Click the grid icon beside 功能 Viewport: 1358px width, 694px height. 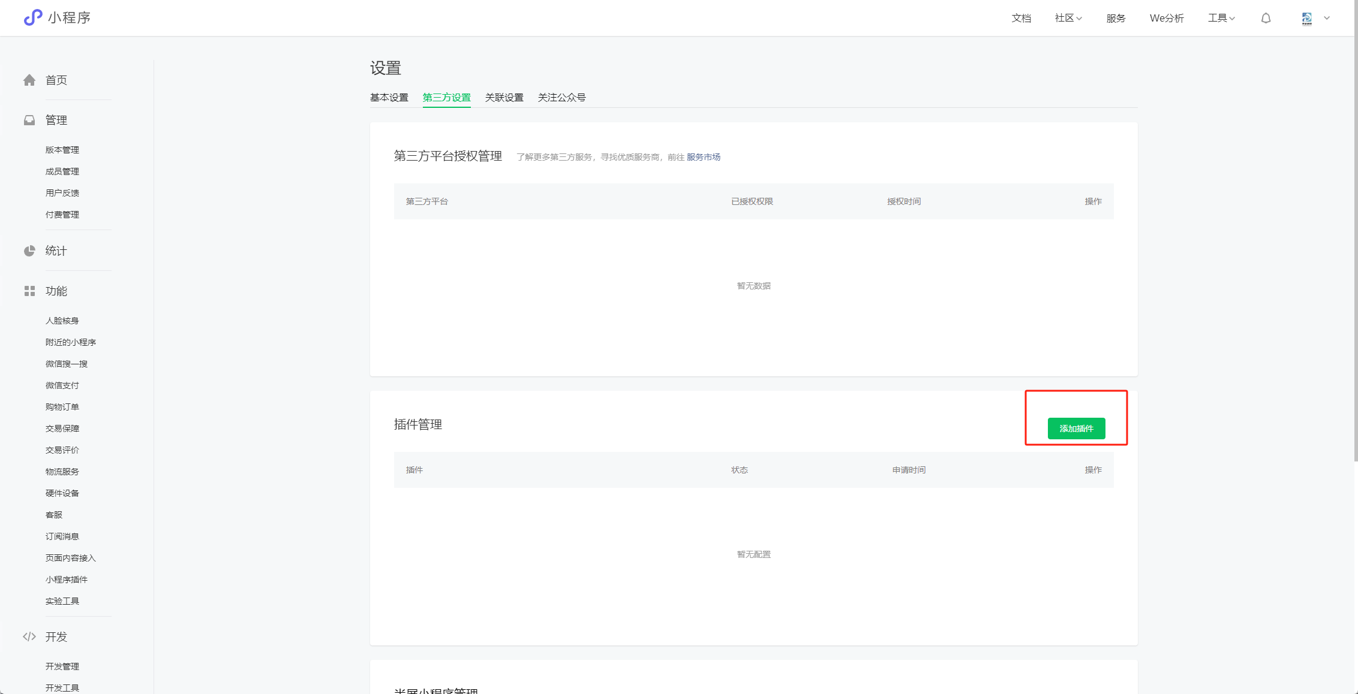tap(29, 291)
